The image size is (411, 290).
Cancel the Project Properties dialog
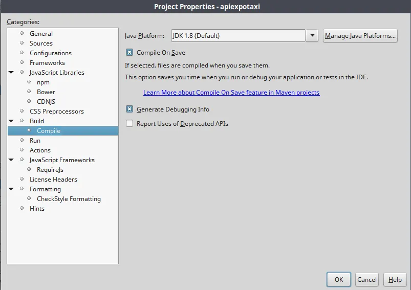click(x=367, y=280)
